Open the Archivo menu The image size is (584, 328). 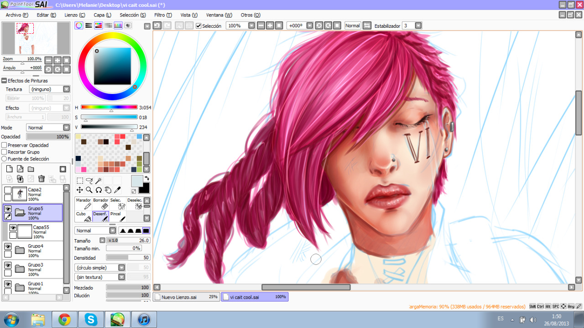click(17, 15)
